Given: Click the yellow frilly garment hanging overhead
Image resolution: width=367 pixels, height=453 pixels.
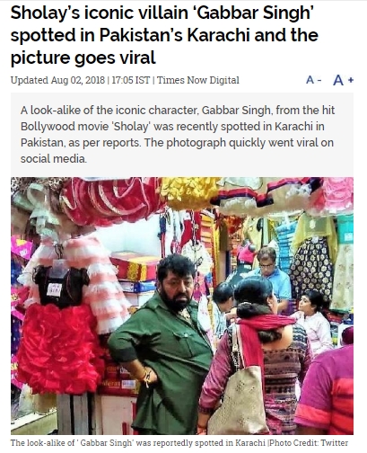Looking at the screenshot, I should tap(189, 192).
